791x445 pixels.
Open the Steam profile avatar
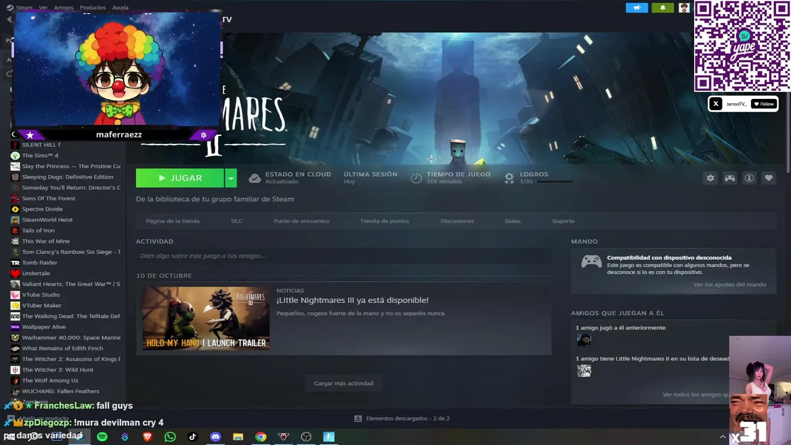(683, 8)
